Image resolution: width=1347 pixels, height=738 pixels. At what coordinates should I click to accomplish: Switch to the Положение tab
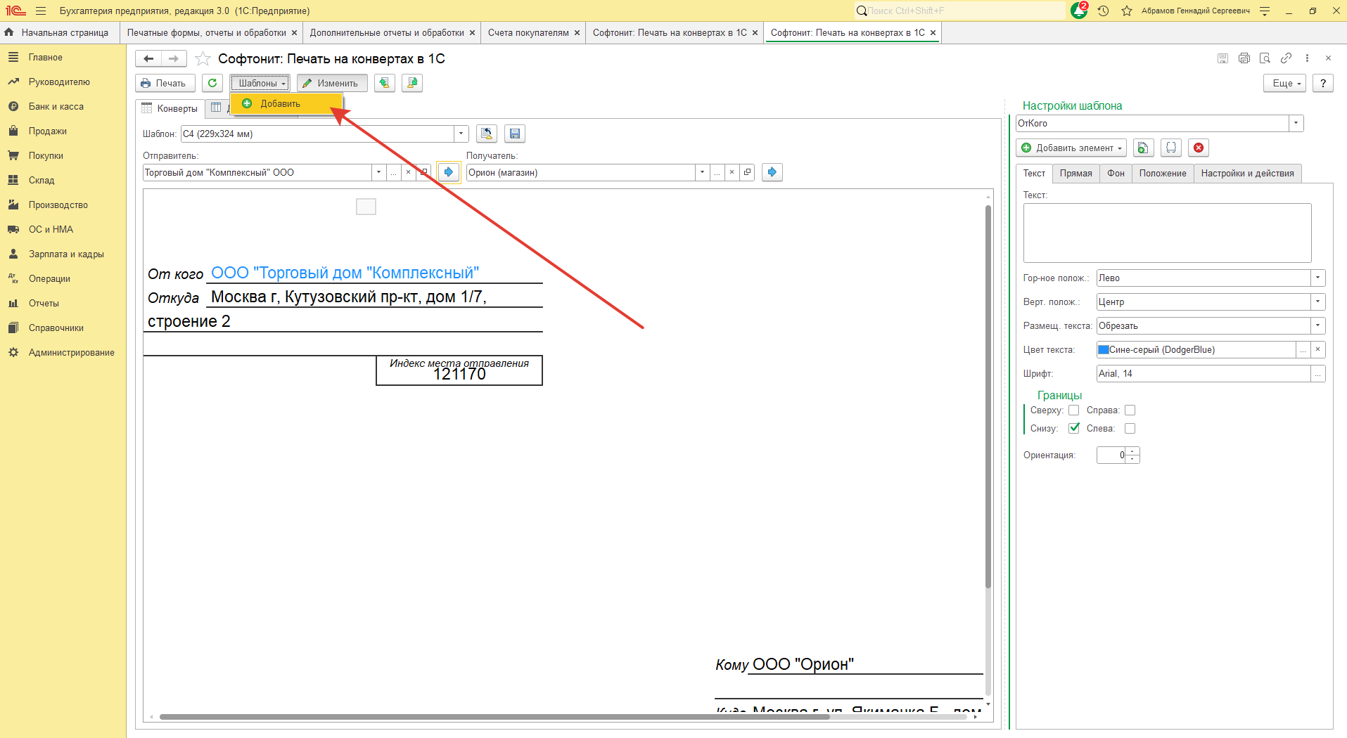[x=1162, y=174]
